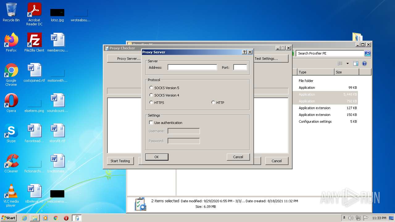Viewport: 395px width, 222px height.
Task: Select the costsjoined.rtf desktop file
Action: click(34, 73)
